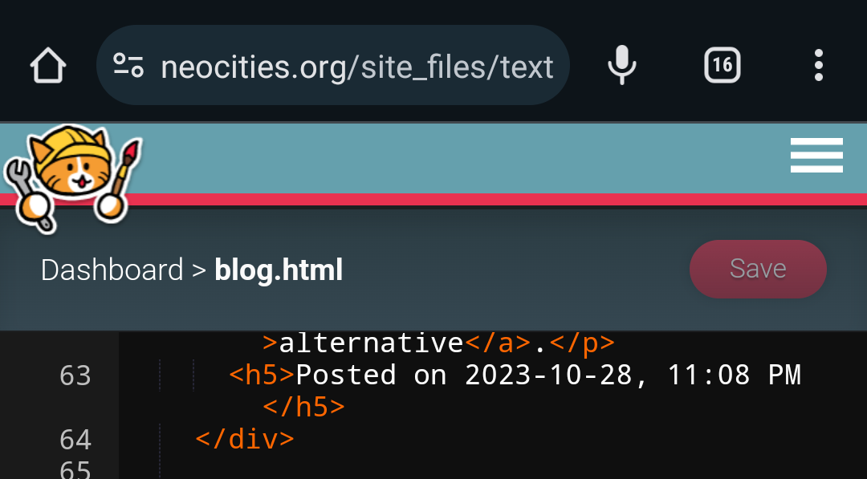The width and height of the screenshot is (867, 479).
Task: Open the tab switcher showing 16 tabs
Action: 722,65
